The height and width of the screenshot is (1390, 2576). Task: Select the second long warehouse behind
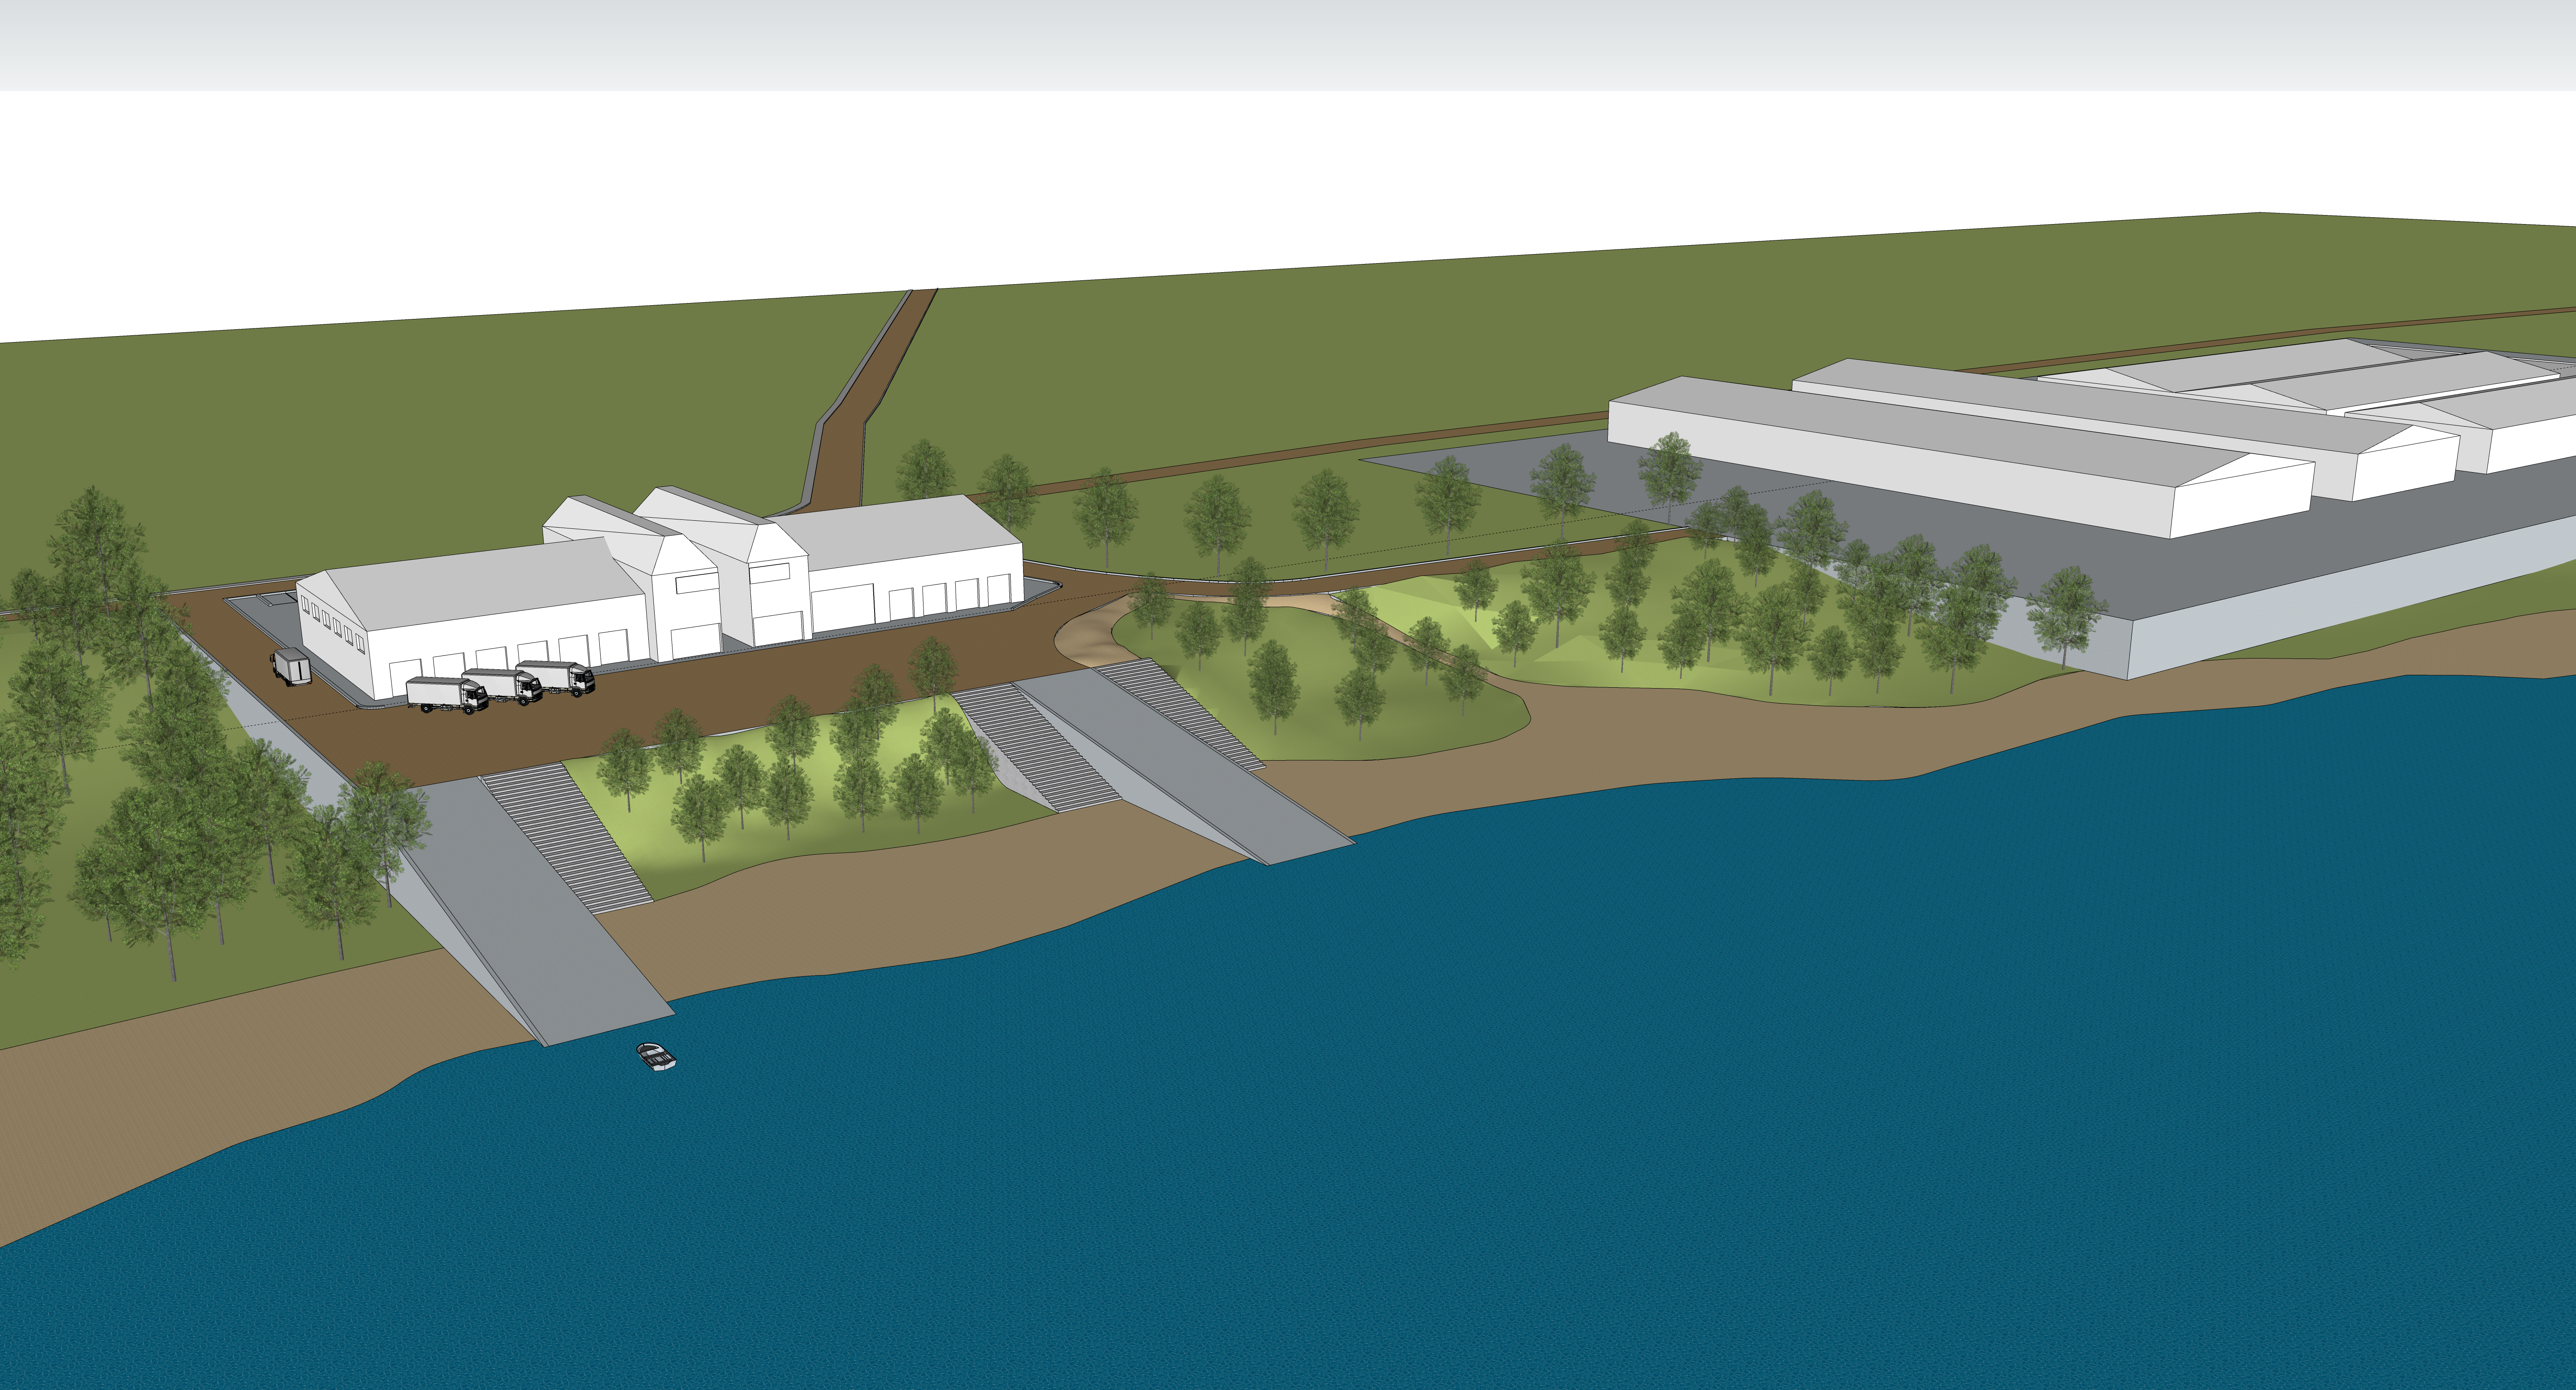pos(2150,415)
